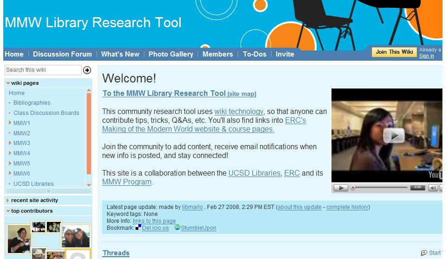This screenshot has height=259, width=448.
Task: Expand the MMW5 tree node
Action: pos(10,163)
